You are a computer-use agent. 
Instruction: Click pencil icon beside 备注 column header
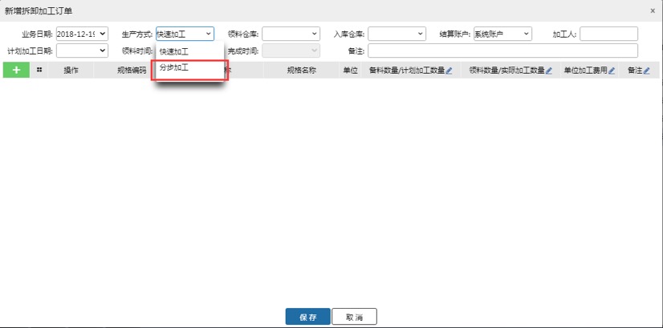tap(646, 71)
